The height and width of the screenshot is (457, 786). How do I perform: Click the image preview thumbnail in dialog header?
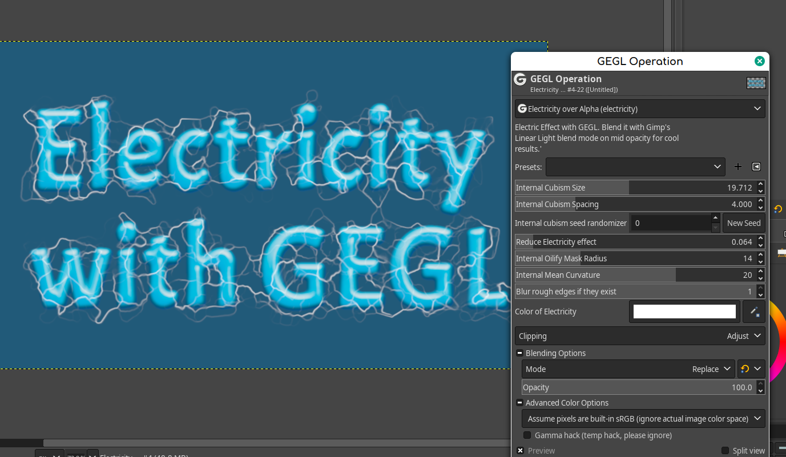pos(756,83)
